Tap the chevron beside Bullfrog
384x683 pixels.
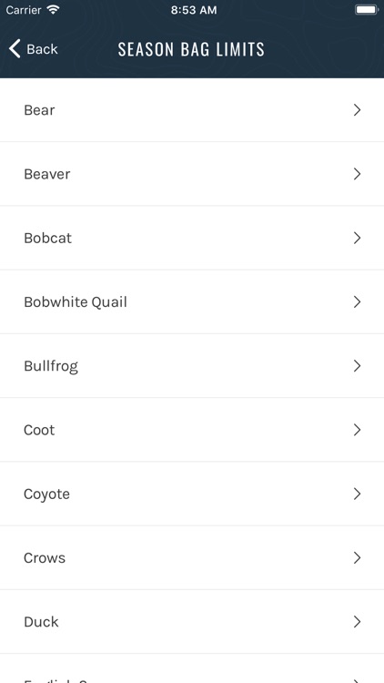357,366
